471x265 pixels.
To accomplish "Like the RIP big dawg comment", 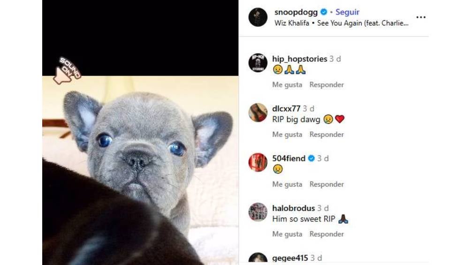I will pyautogui.click(x=287, y=135).
